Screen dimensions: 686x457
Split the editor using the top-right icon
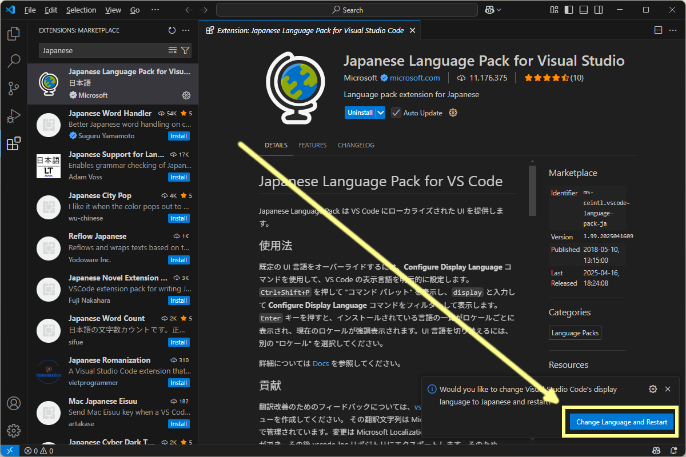pos(658,30)
